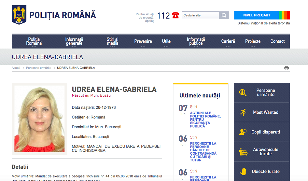Open Poliția Română menu
This screenshot has height=181, width=308.
[x=34, y=41]
